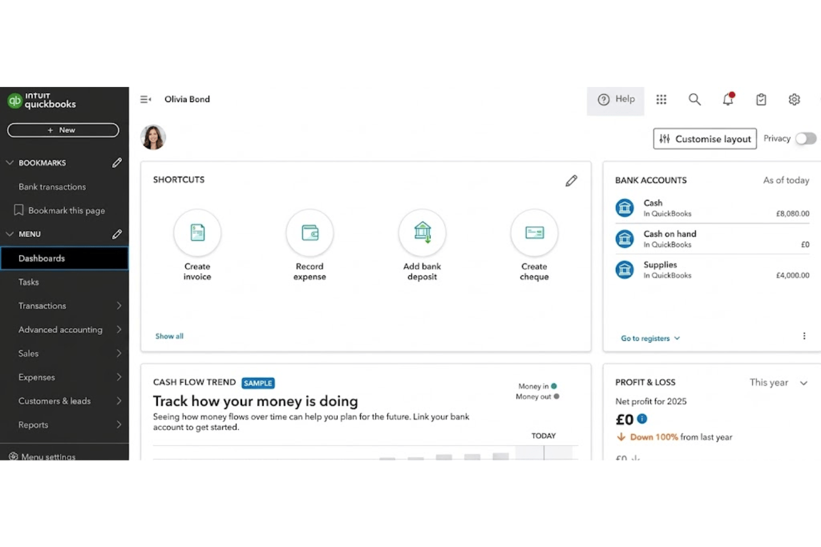Viewport: 821px width, 547px height.
Task: Expand the Transactions submenu arrow
Action: [x=119, y=305]
